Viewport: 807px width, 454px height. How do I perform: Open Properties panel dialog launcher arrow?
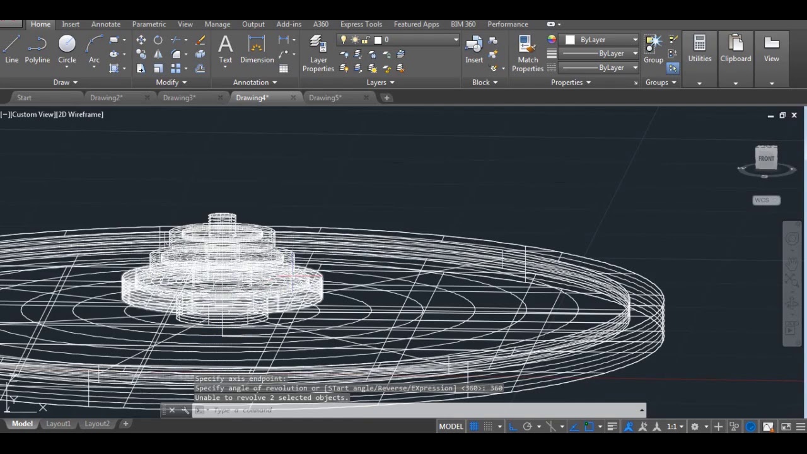(x=636, y=83)
